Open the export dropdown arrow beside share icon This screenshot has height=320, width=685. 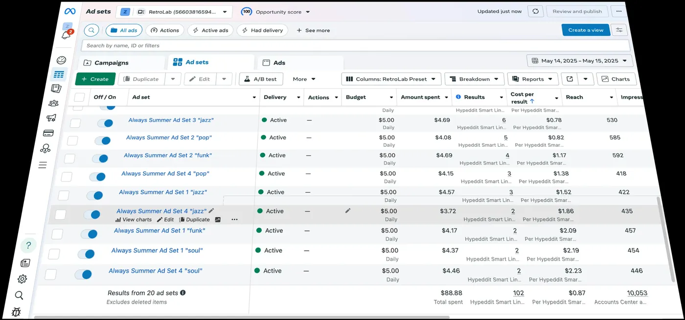586,79
